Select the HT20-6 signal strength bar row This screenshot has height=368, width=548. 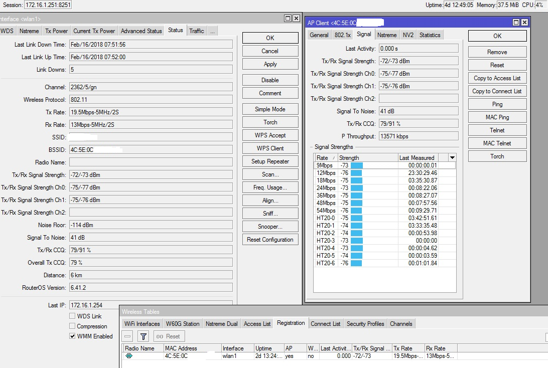pyautogui.click(x=356, y=263)
